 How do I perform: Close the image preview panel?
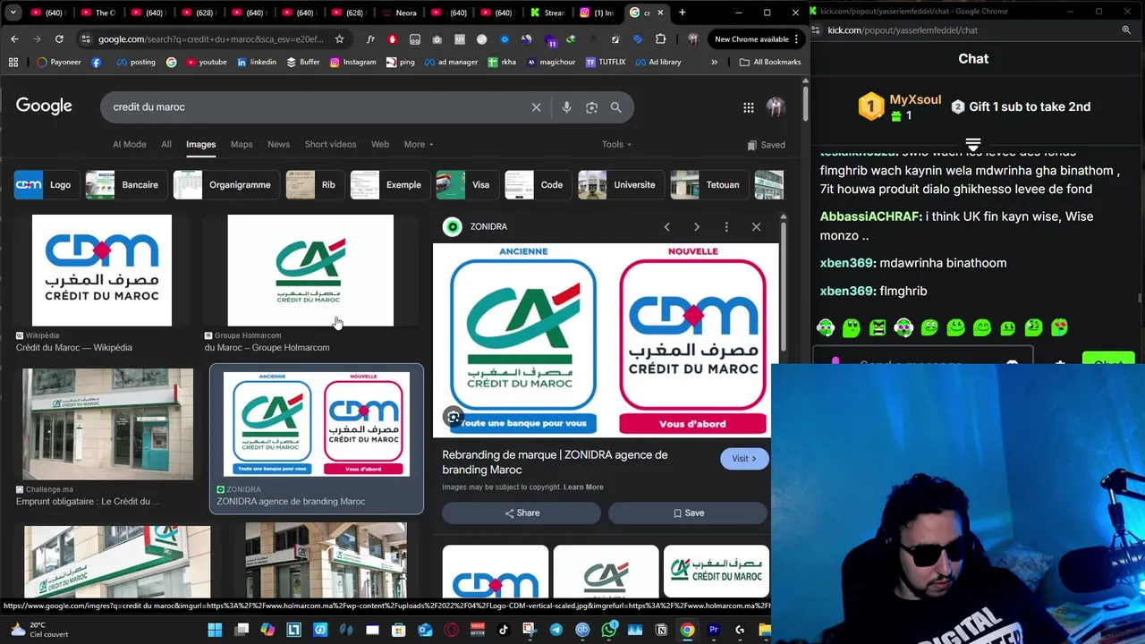click(x=756, y=227)
